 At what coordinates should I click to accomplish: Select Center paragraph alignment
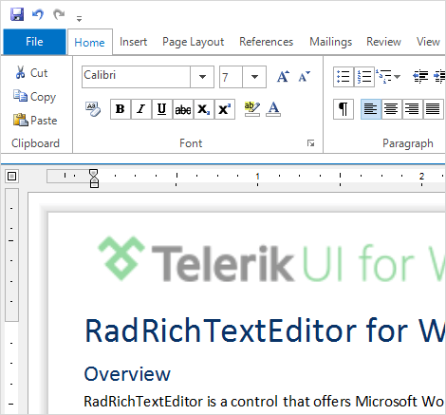pos(392,109)
